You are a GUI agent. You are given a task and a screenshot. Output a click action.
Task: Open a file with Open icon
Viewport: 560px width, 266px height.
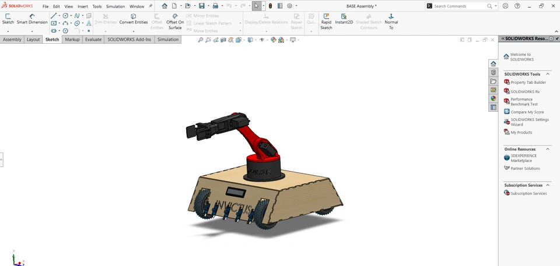pos(187,6)
